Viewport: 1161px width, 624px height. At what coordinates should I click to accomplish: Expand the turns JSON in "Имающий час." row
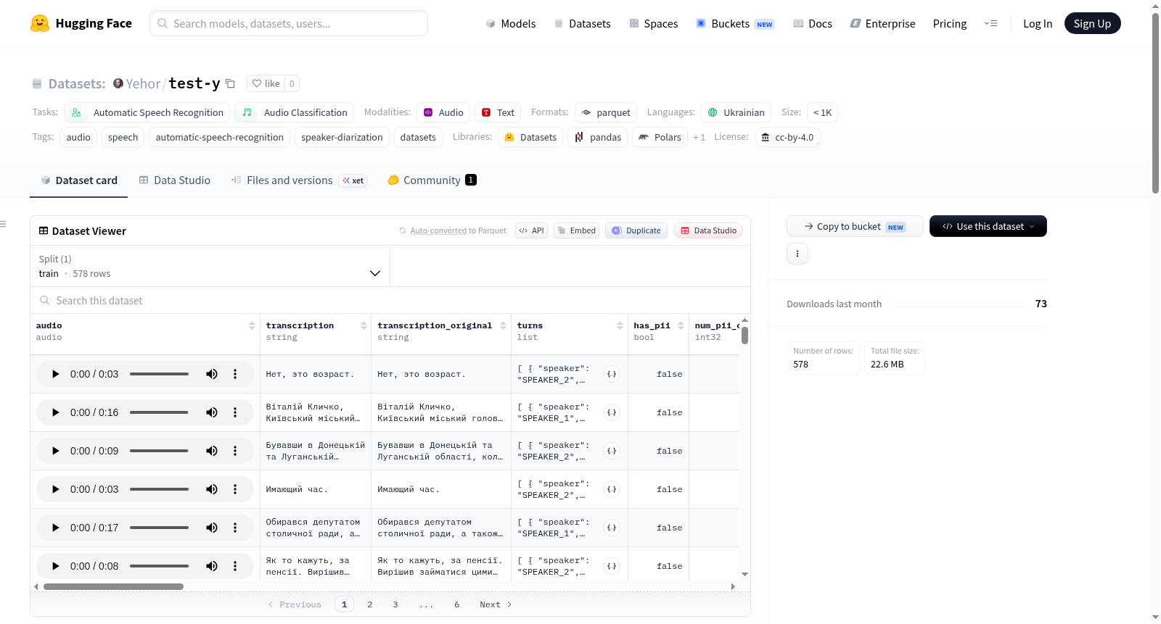(x=612, y=489)
